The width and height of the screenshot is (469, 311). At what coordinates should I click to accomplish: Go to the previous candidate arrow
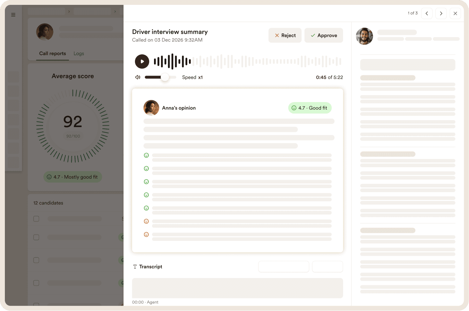(427, 14)
